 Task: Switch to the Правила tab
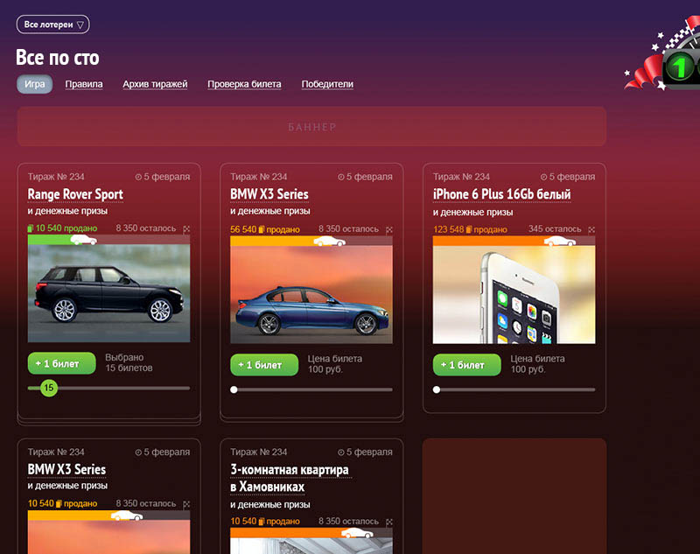pos(84,84)
